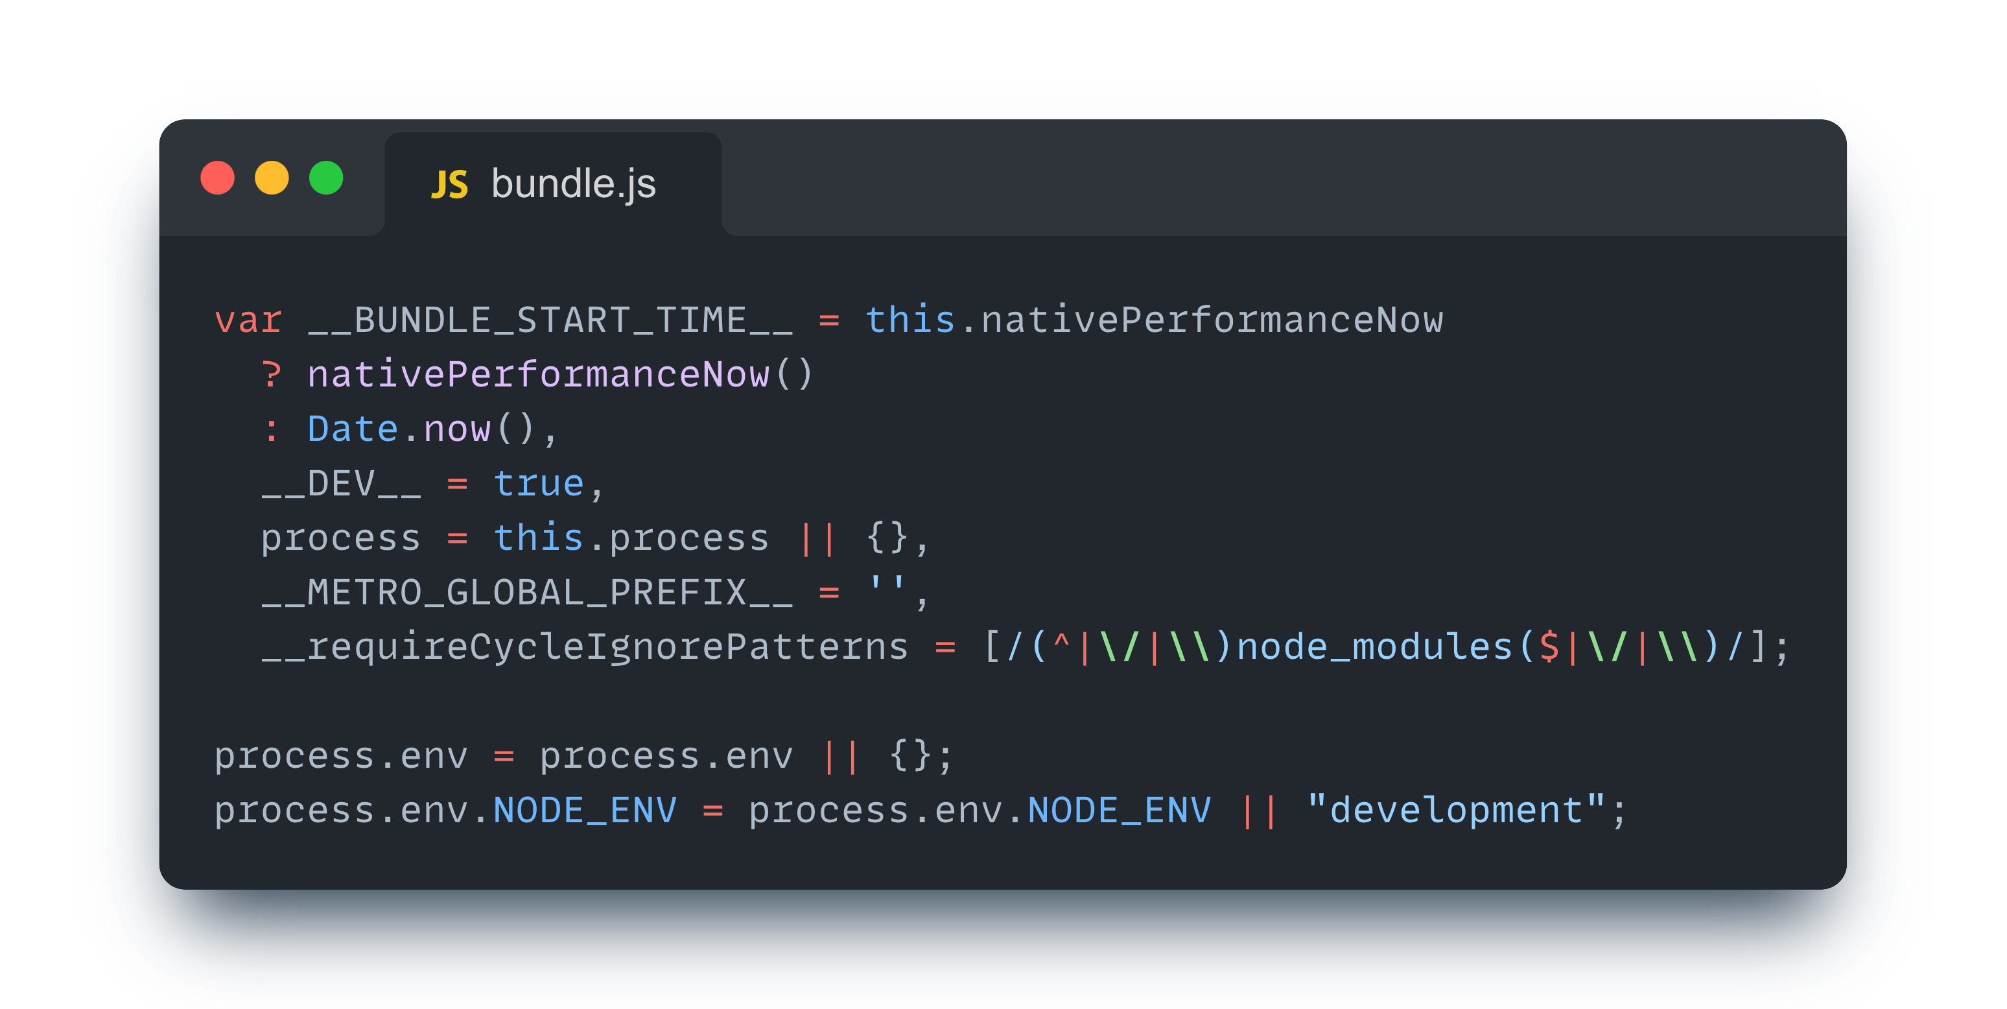2007x1009 pixels.
Task: Click the var keyword
Action: (x=248, y=321)
